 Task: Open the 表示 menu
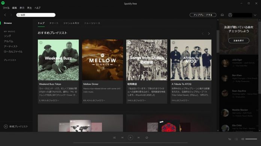[x=22, y=8]
